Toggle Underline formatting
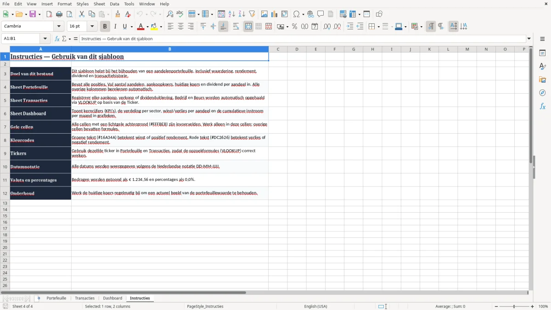This screenshot has height=310, width=551. [124, 27]
